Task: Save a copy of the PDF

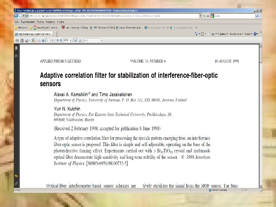Action: coord(22,41)
